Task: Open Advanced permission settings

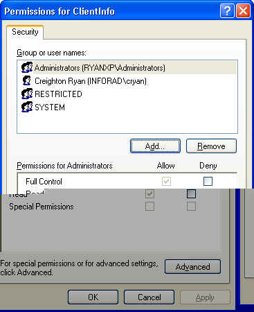Action: coord(192,267)
